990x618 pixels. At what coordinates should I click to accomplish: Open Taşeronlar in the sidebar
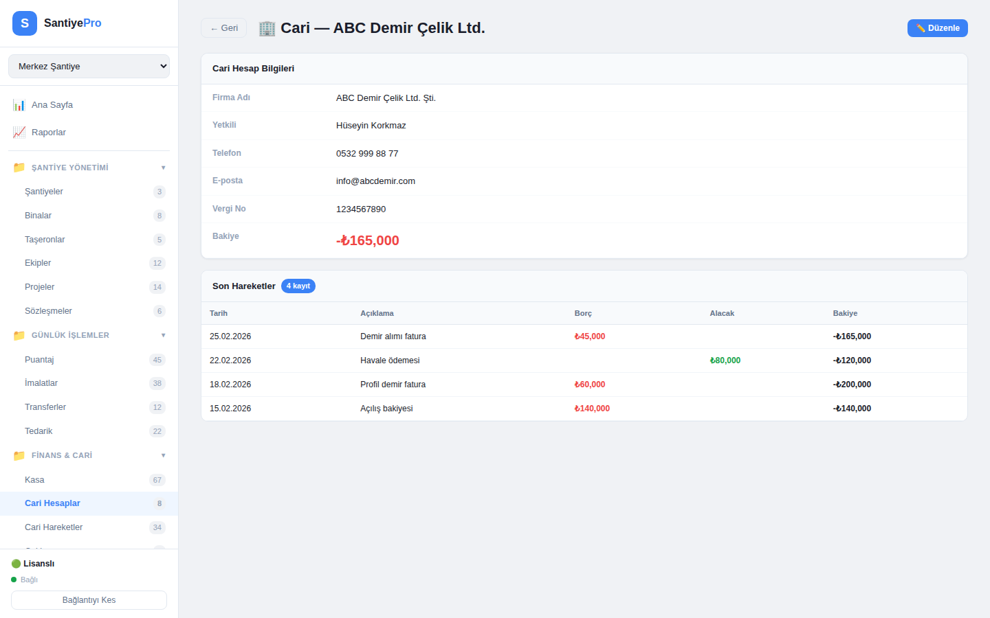coord(45,240)
